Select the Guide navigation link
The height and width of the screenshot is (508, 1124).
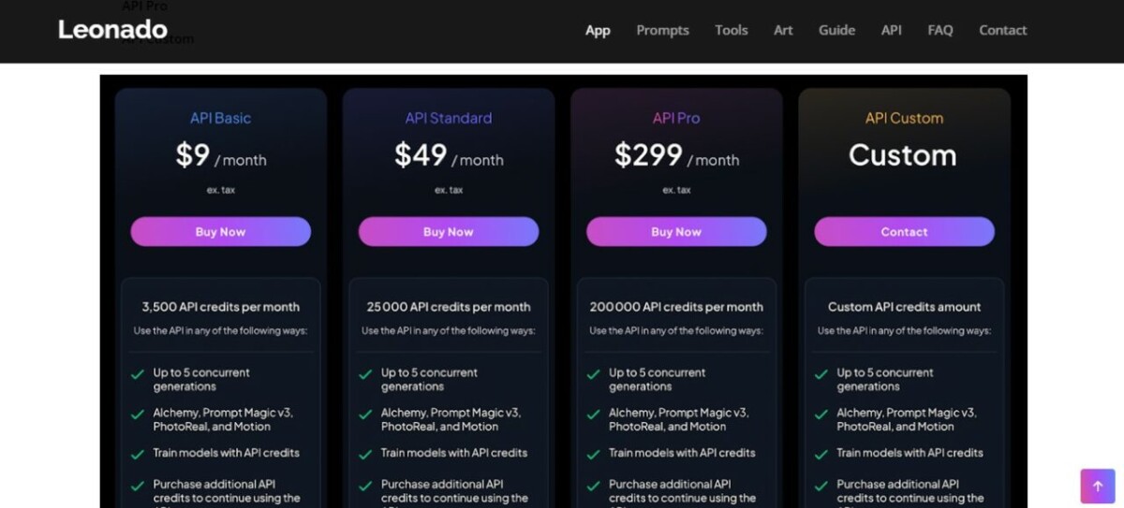(836, 30)
